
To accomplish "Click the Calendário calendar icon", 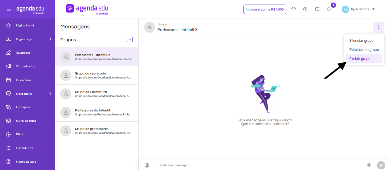I will pos(9,80).
